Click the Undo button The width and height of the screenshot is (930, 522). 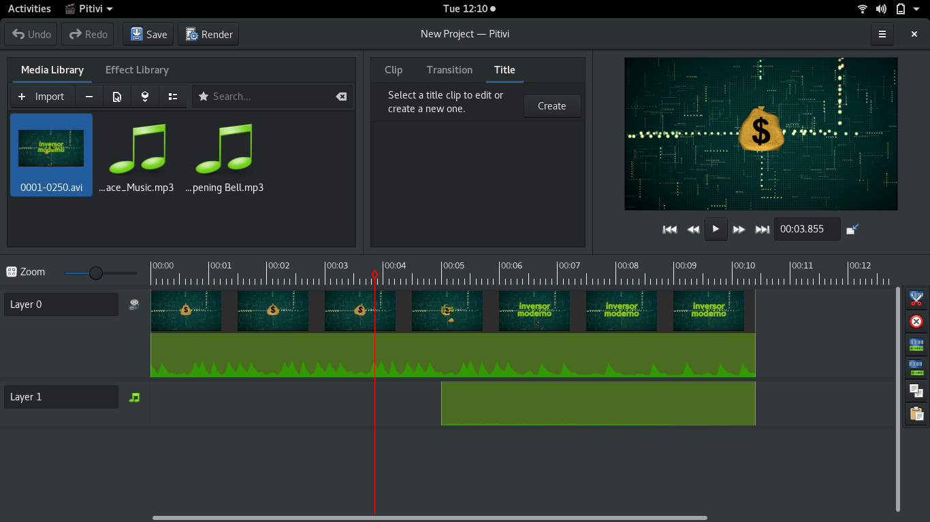pos(31,34)
